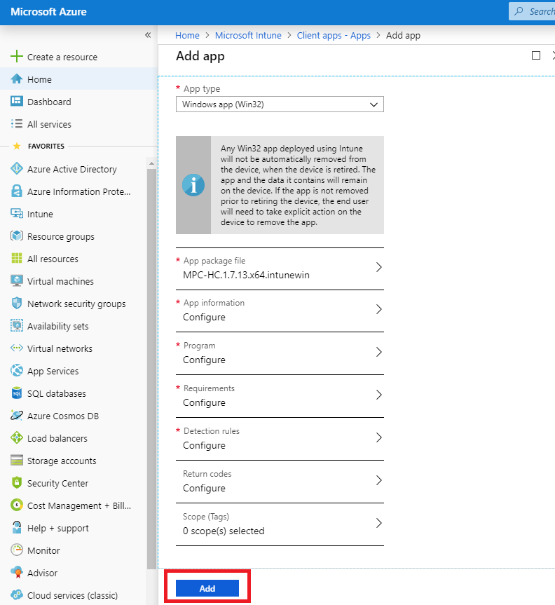The height and width of the screenshot is (605, 555).
Task: Expand App information Configure row
Action: [x=280, y=311]
